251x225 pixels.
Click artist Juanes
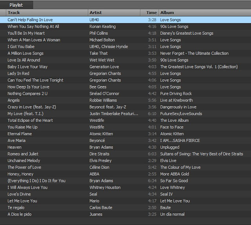(96, 214)
